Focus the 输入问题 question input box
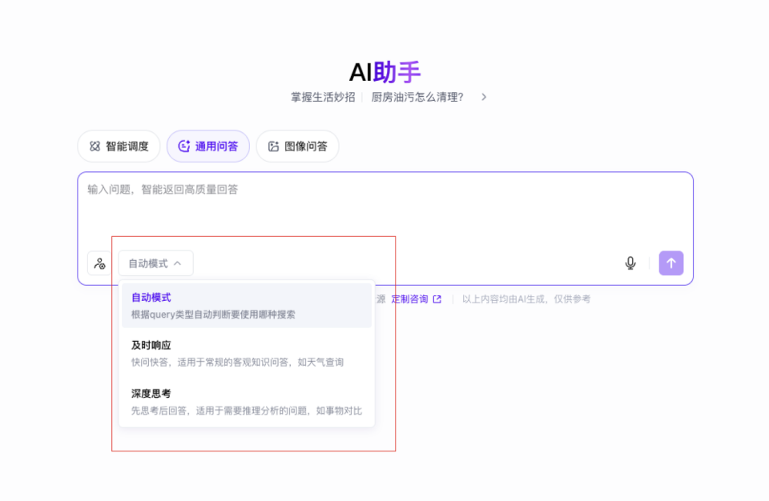Viewport: 769px width, 501px height. point(384,208)
